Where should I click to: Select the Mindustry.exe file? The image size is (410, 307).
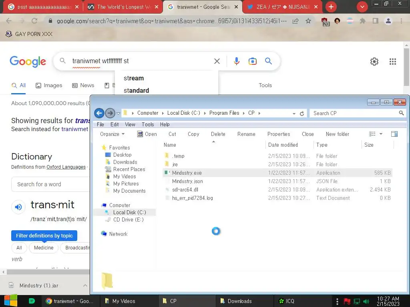click(x=277, y=173)
